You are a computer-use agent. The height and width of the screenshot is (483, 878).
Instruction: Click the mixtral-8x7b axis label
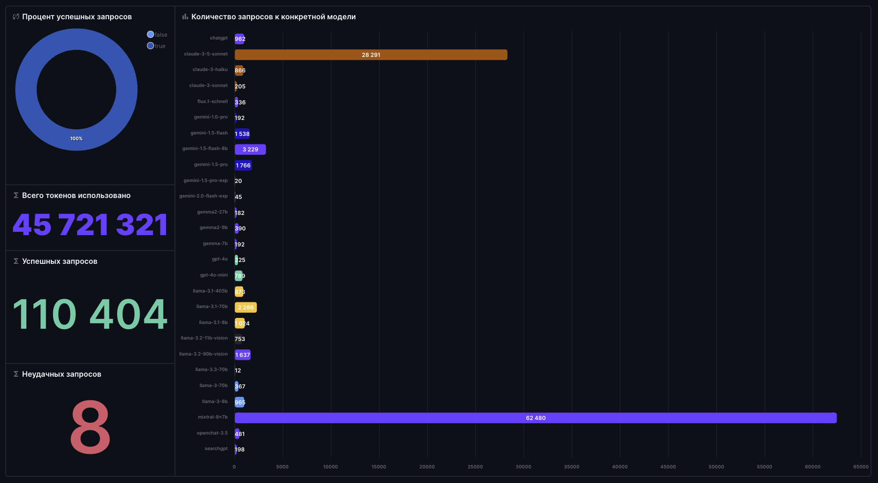tap(213, 417)
